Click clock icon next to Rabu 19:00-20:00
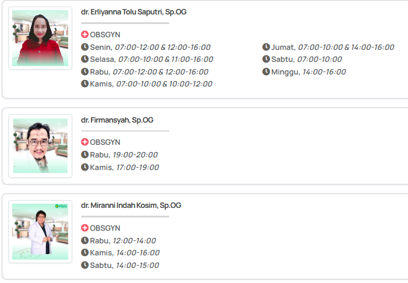Viewport: 408px width, 283px height. (85, 154)
